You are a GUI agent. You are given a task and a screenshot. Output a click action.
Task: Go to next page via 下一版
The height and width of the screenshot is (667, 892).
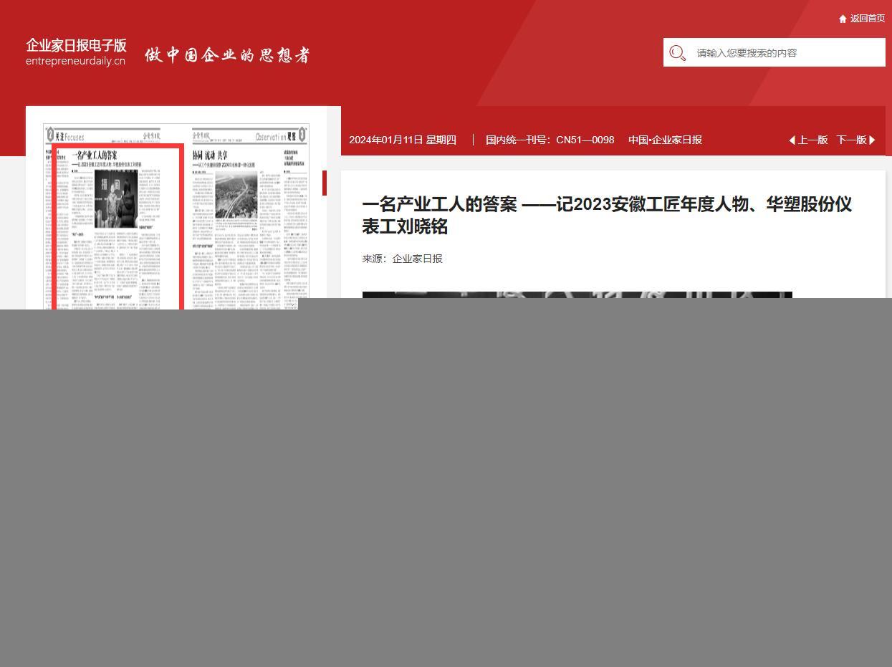(x=850, y=140)
